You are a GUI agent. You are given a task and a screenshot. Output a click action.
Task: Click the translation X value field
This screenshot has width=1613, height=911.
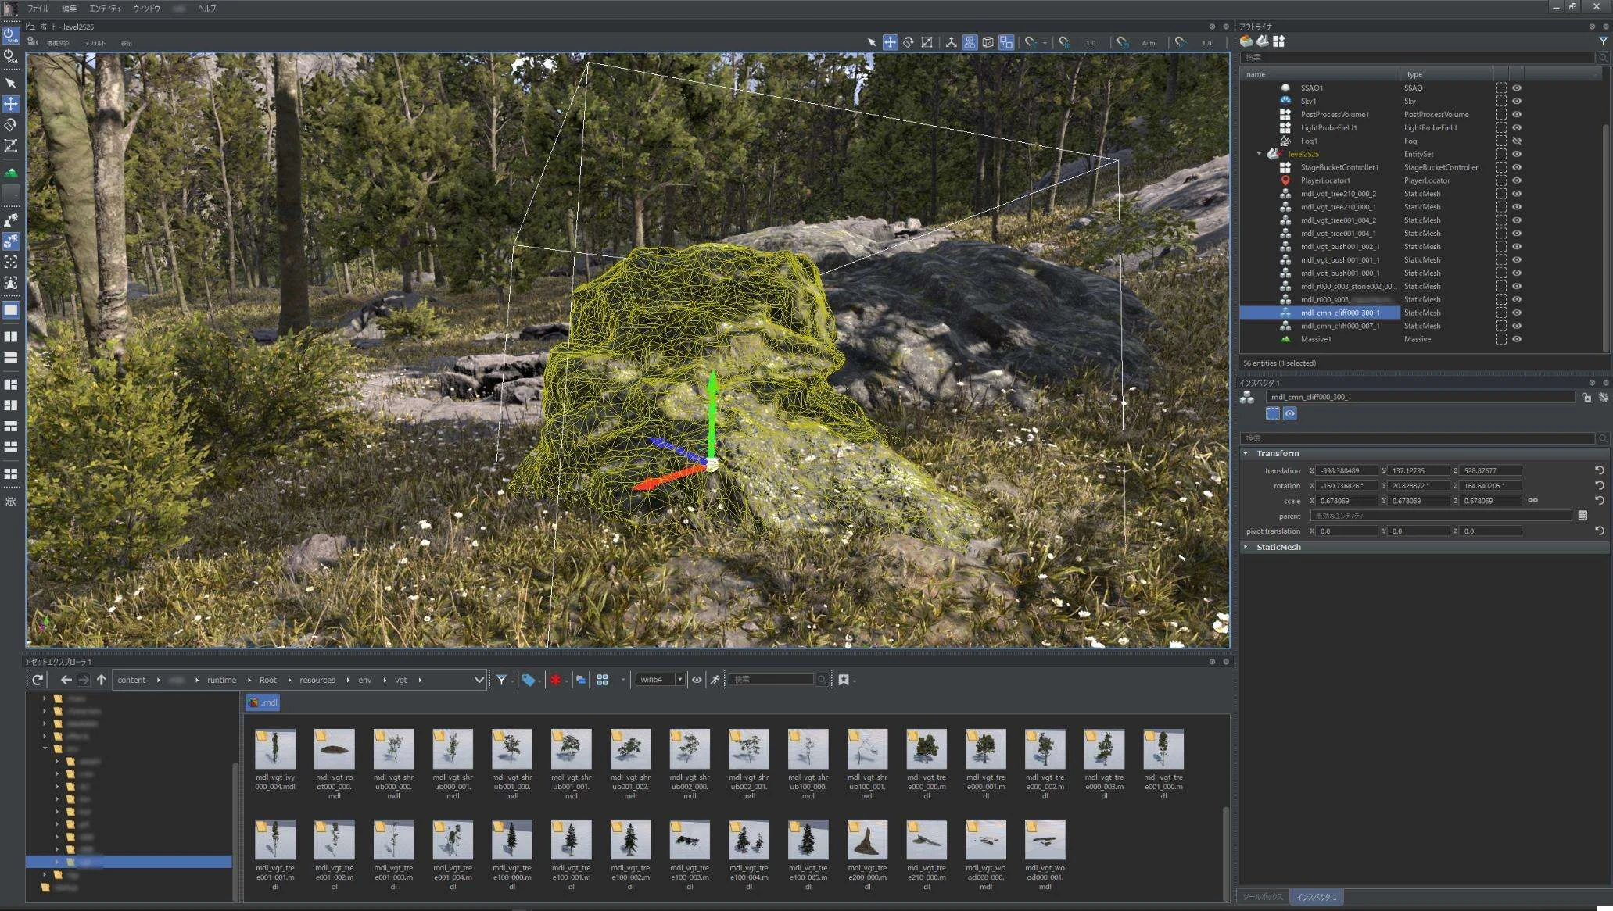coord(1346,470)
